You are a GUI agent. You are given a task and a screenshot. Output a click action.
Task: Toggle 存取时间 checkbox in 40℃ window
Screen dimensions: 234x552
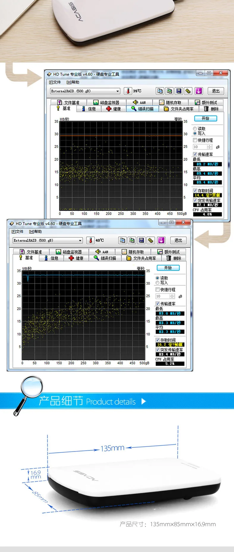(x=158, y=340)
